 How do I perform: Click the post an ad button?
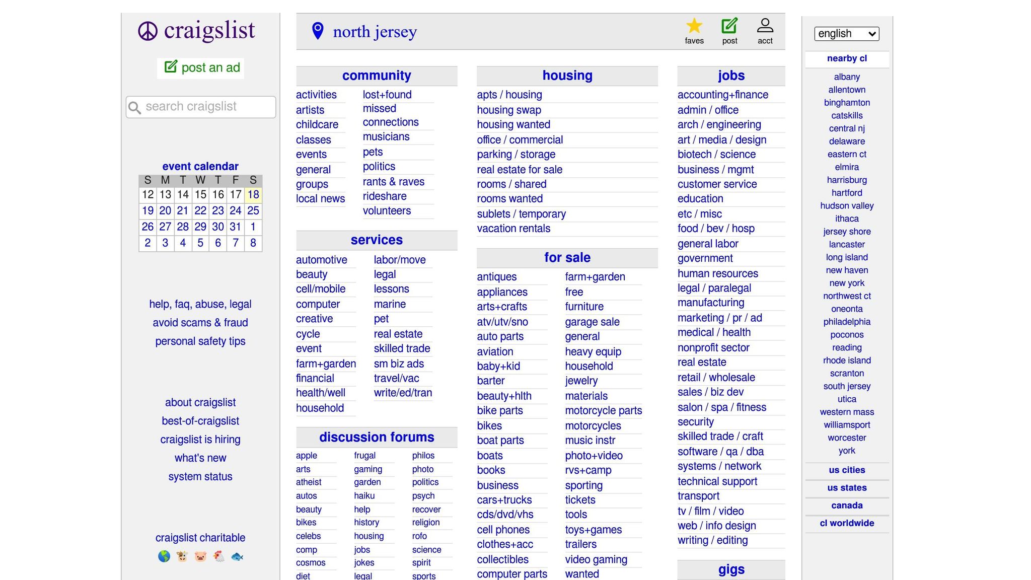tap(201, 67)
